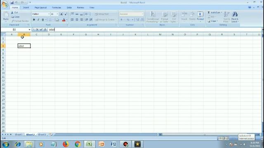Viewport: 264px width, 148px height.
Task: Toggle Underline formatting
Action: [x=43, y=20]
